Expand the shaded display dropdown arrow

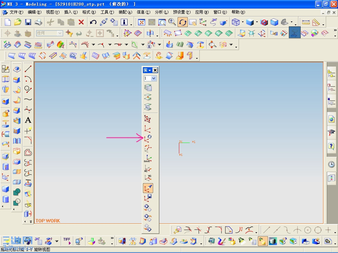[257, 22]
